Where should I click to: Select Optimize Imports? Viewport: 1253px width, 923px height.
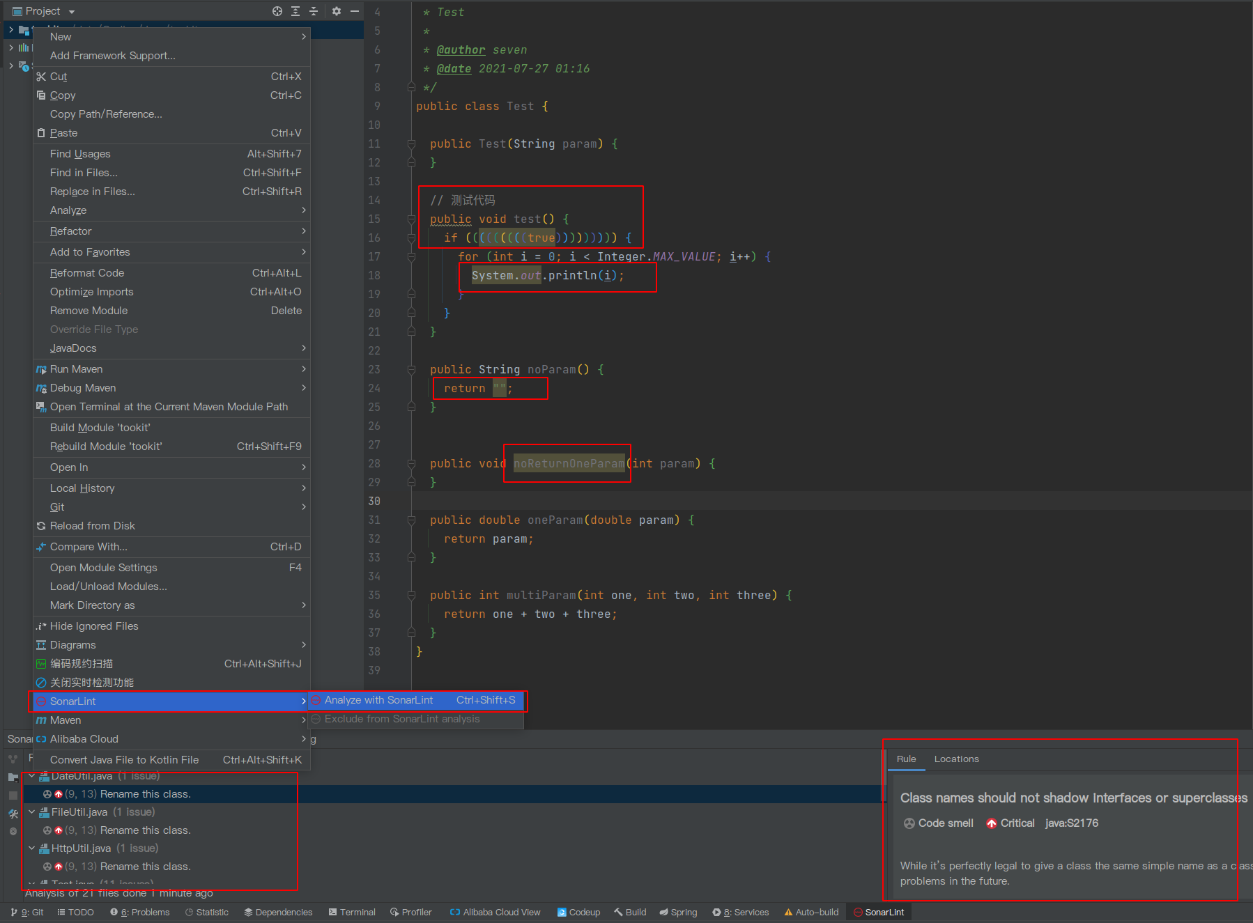click(171, 292)
